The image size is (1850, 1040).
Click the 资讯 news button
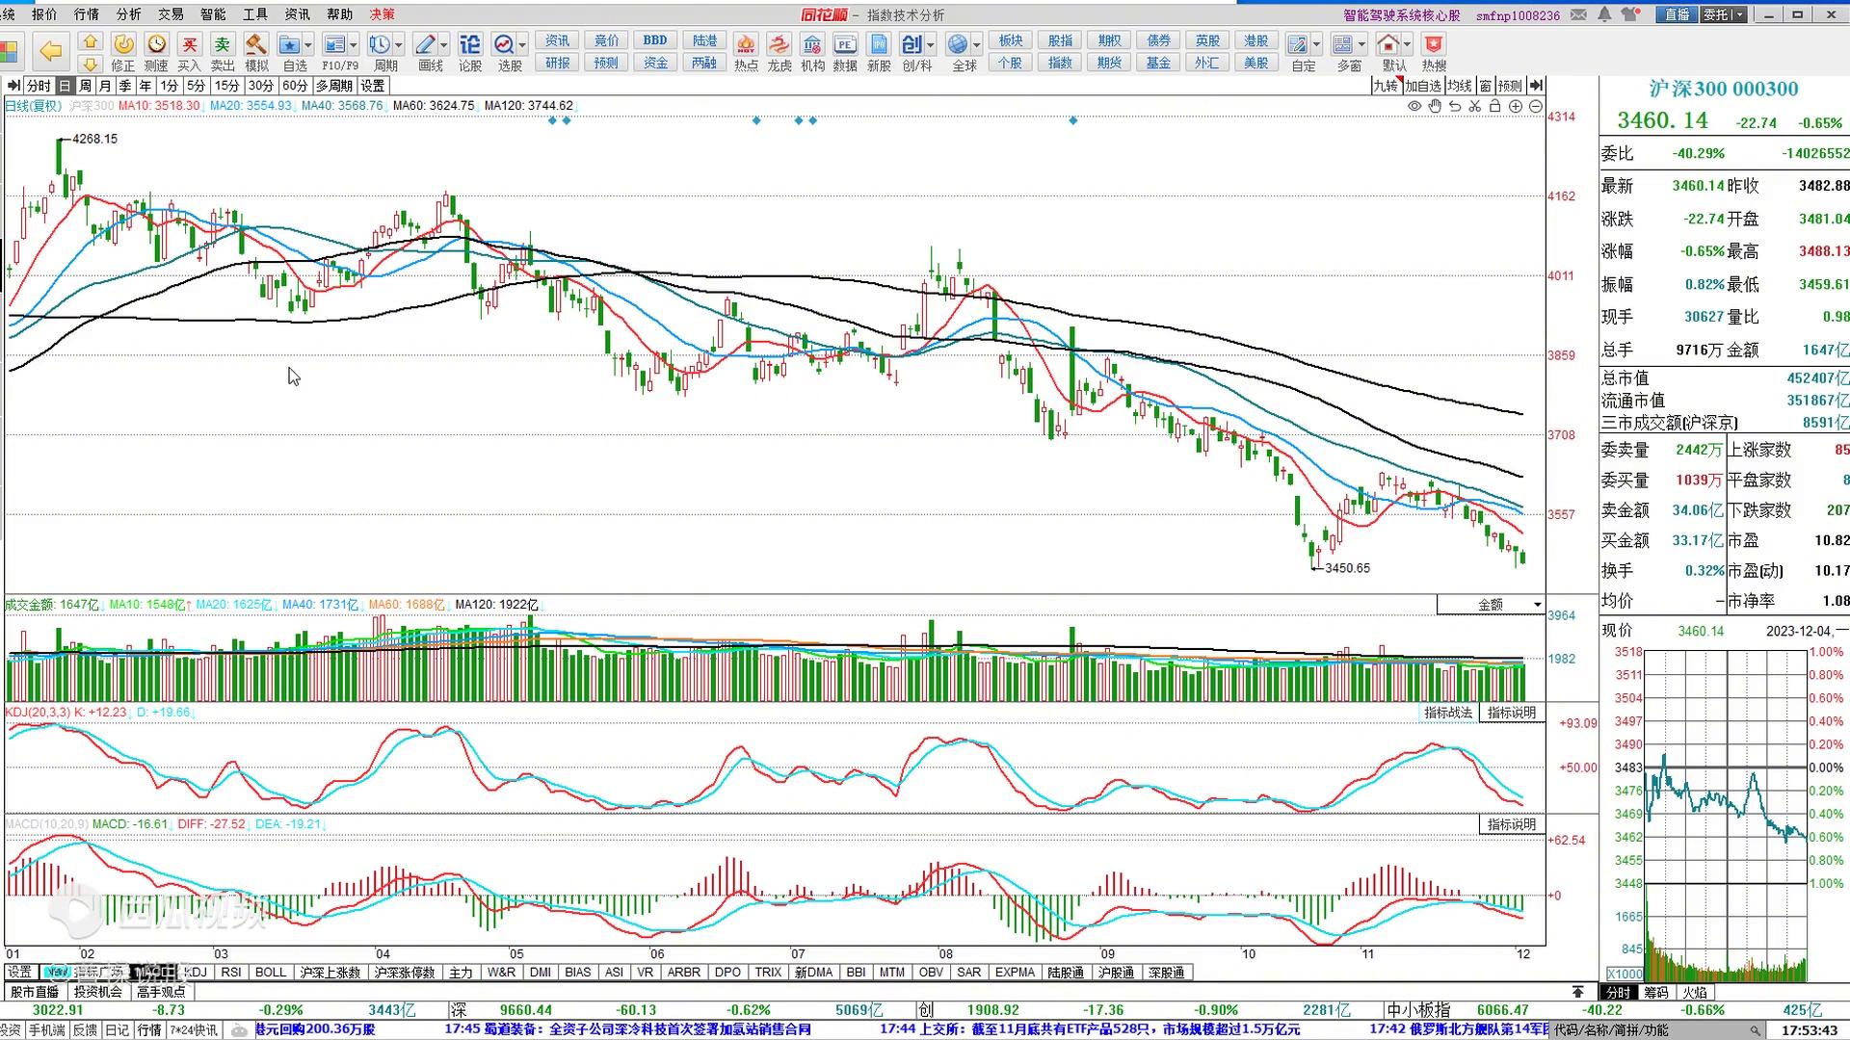point(557,40)
